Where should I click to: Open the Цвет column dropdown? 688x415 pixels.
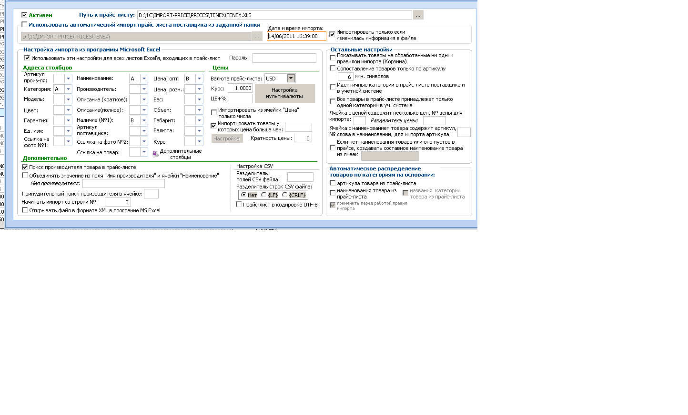coord(68,110)
